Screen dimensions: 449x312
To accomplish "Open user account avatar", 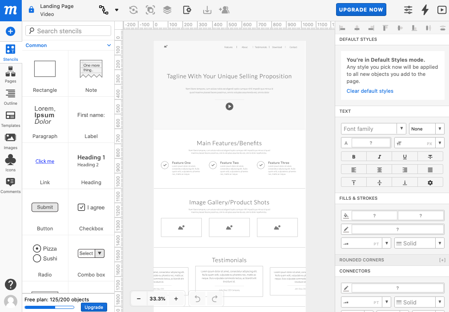I will tap(11, 301).
